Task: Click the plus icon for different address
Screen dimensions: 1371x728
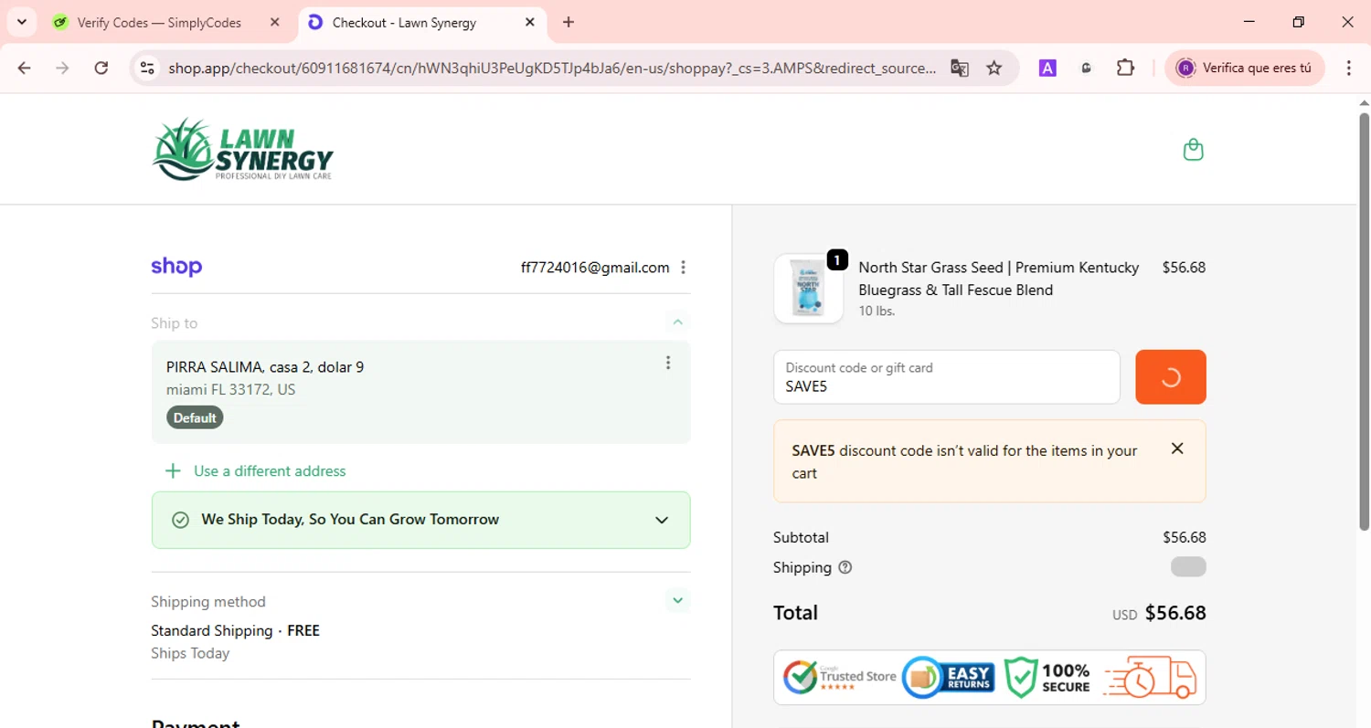Action: pos(173,471)
